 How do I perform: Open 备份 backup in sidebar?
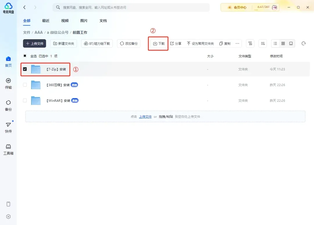[x=8, y=106]
